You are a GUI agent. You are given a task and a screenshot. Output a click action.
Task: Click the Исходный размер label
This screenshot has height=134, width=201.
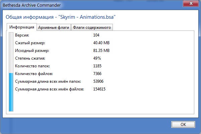pyautogui.click(x=32, y=51)
